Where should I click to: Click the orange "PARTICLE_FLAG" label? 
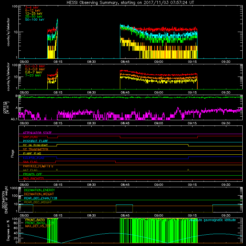tap(34, 166)
